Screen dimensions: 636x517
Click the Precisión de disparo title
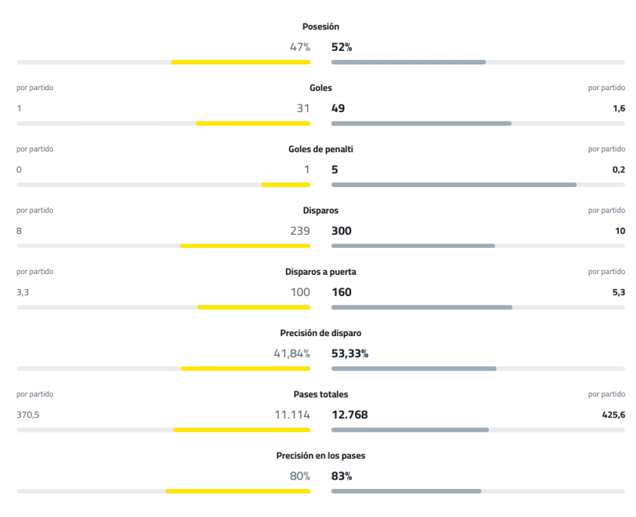(321, 334)
